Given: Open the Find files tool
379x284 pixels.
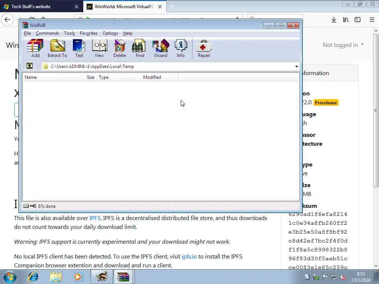Looking at the screenshot, I should [140, 48].
